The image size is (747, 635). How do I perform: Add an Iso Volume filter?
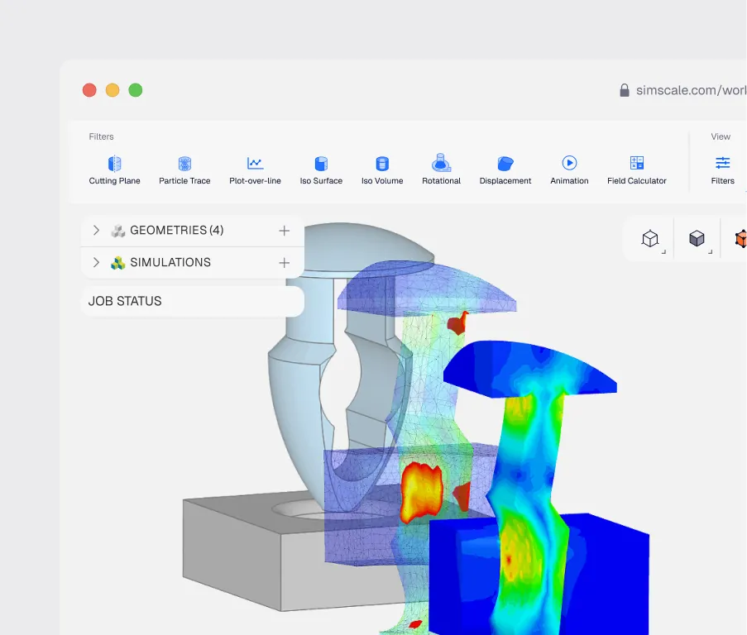pyautogui.click(x=382, y=170)
